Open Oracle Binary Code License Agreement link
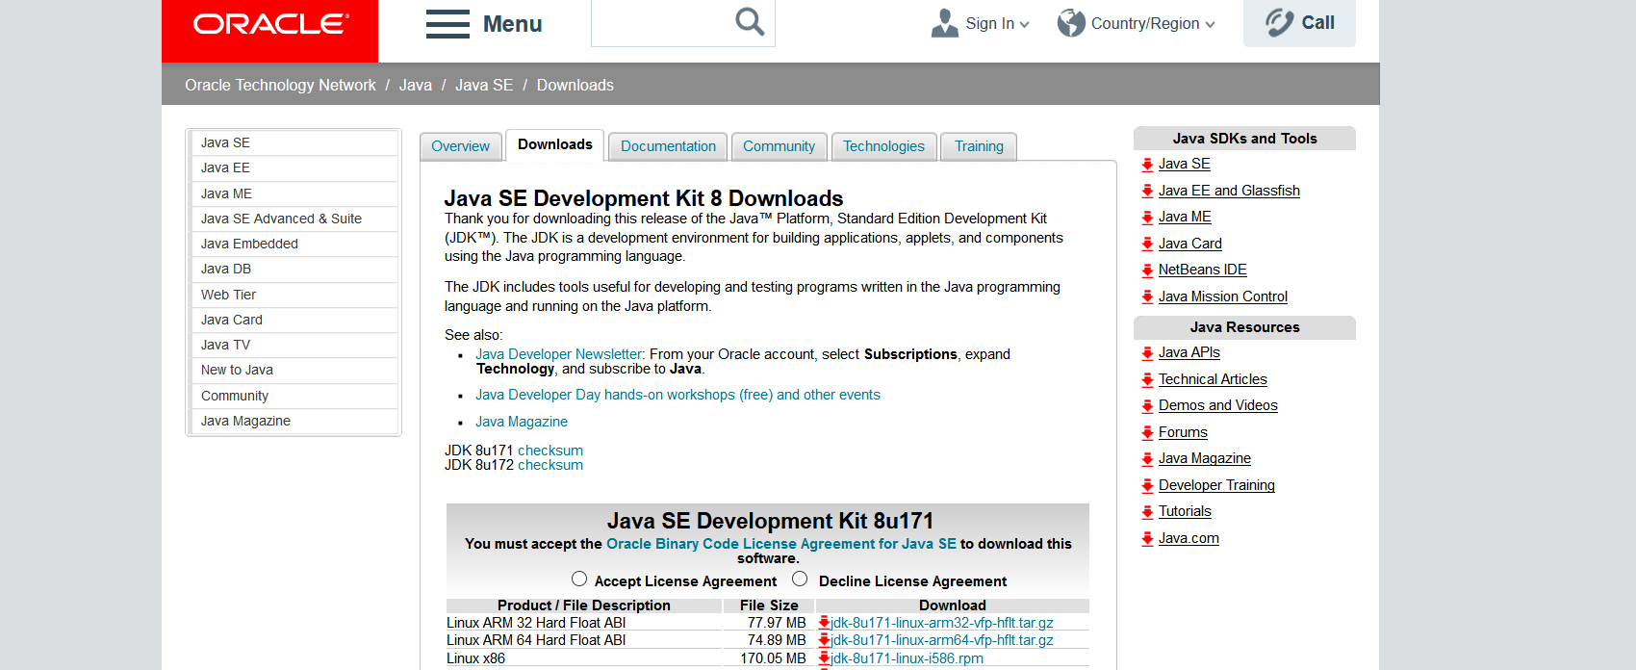This screenshot has height=670, width=1636. click(x=781, y=544)
